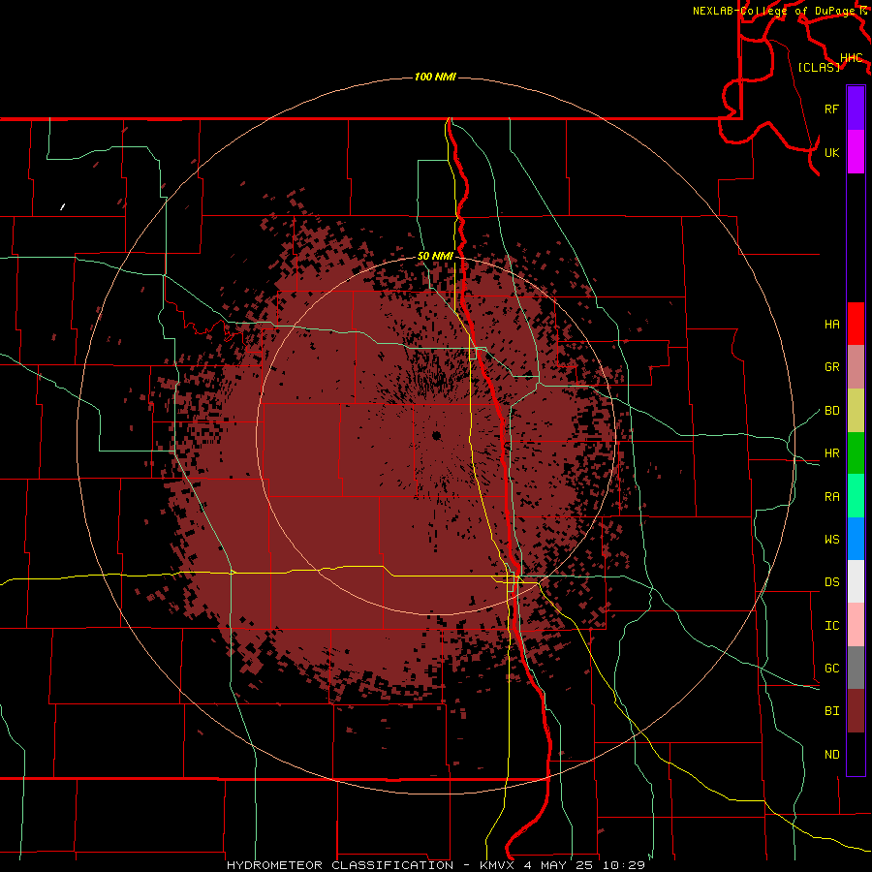Click the RF purple legend swatch

[856, 109]
